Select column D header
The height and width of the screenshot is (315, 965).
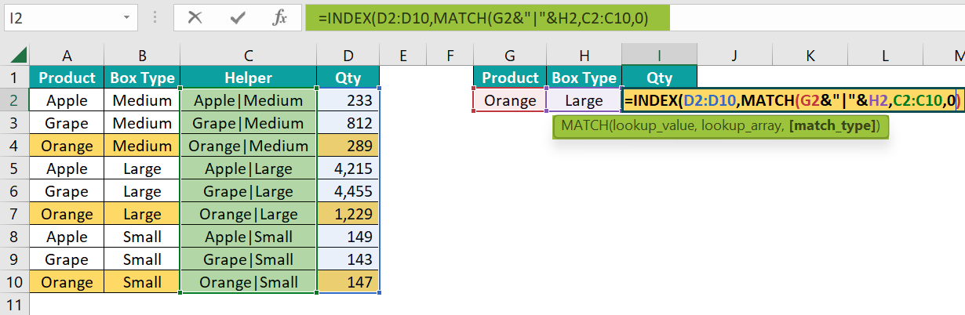(348, 55)
